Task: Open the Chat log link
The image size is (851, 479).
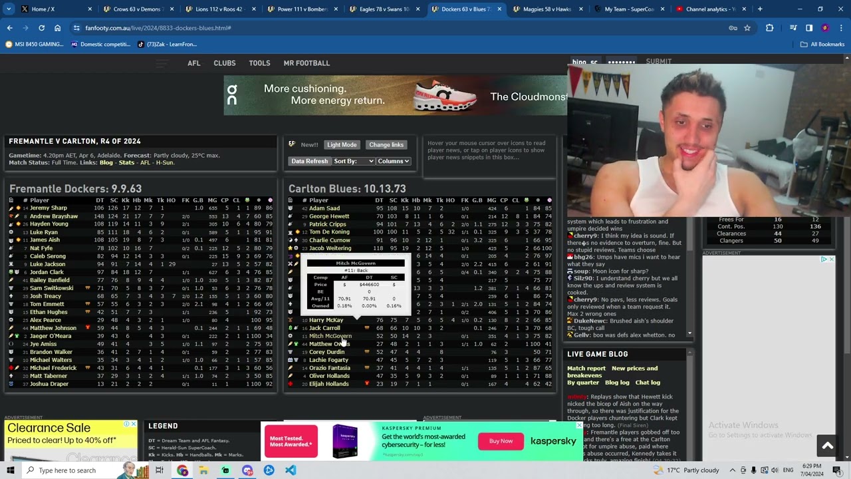Action: click(x=648, y=383)
